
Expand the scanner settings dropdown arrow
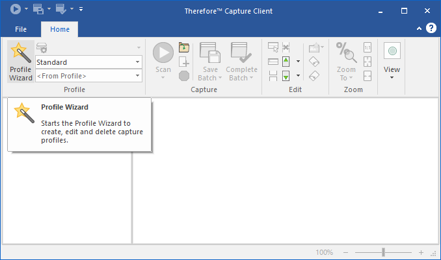coord(139,48)
